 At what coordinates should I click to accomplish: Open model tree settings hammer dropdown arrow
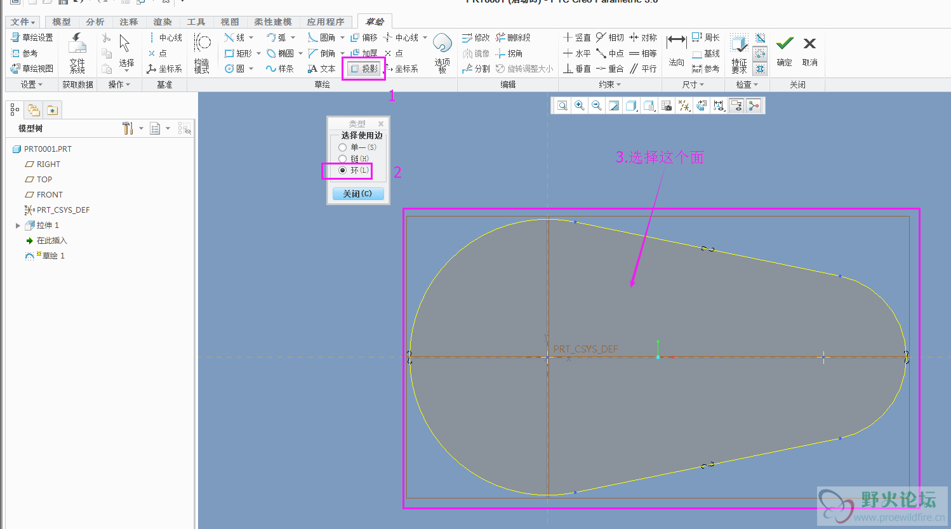[141, 129]
